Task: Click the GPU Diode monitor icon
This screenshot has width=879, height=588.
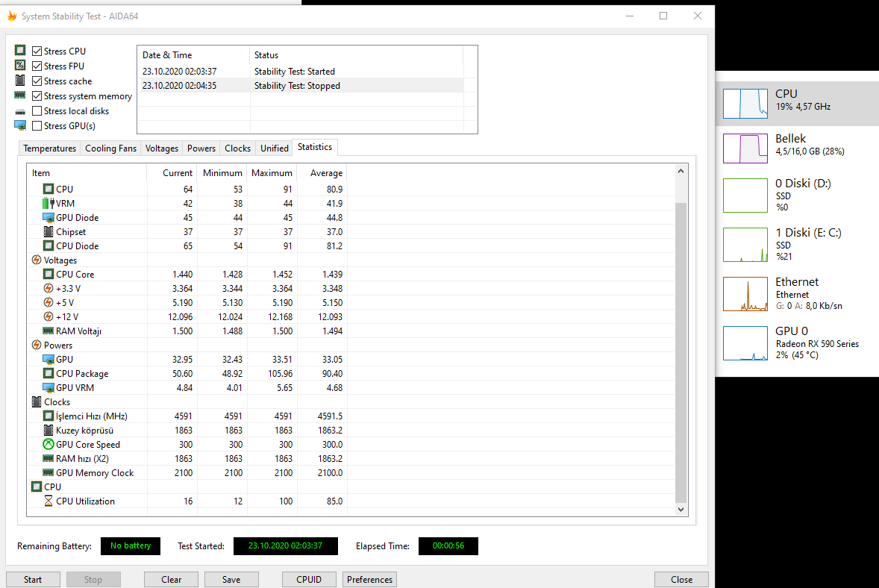Action: [49, 217]
